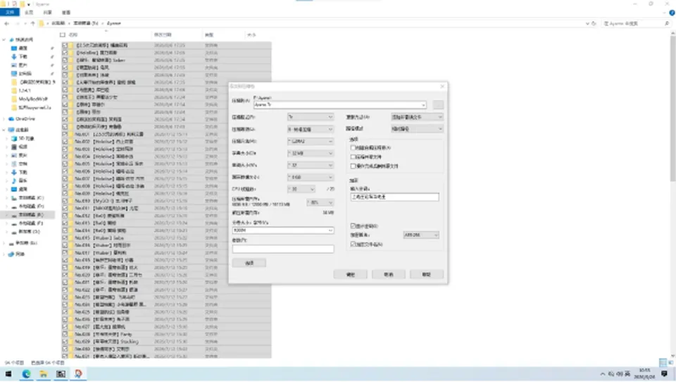Click the refresh icon in the address bar

click(x=594, y=23)
